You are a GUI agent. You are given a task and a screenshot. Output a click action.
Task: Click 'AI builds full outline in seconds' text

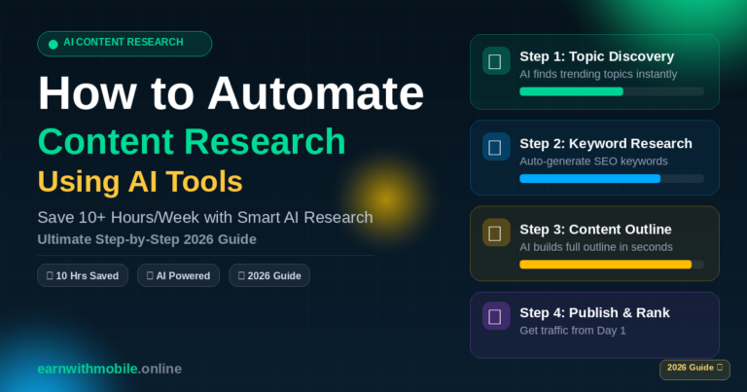596,247
